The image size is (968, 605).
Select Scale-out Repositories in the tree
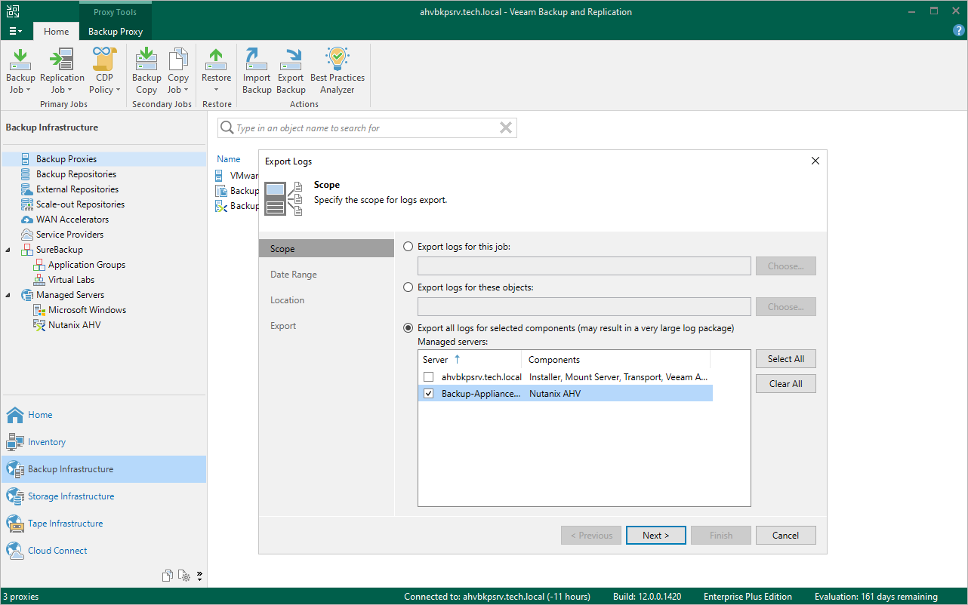tap(80, 204)
